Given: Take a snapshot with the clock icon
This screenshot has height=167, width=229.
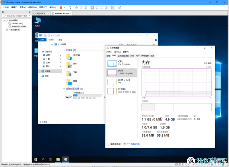Looking at the screenshot, I should 76,7.
